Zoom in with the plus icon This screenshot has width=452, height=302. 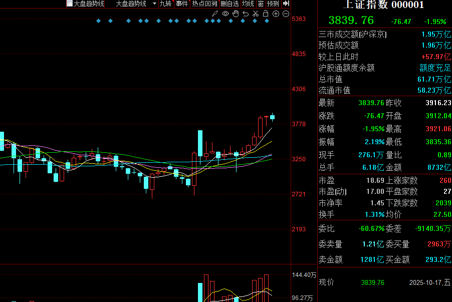click(275, 14)
